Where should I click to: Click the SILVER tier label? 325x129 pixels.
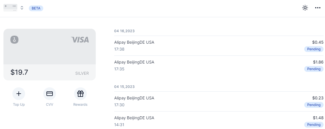pos(82,73)
